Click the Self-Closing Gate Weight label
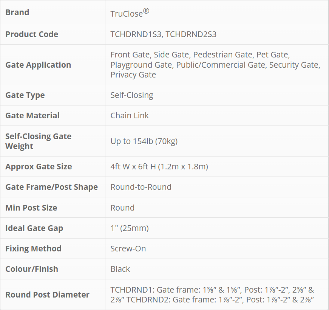Screen dimensions: 329x310 tap(38, 141)
